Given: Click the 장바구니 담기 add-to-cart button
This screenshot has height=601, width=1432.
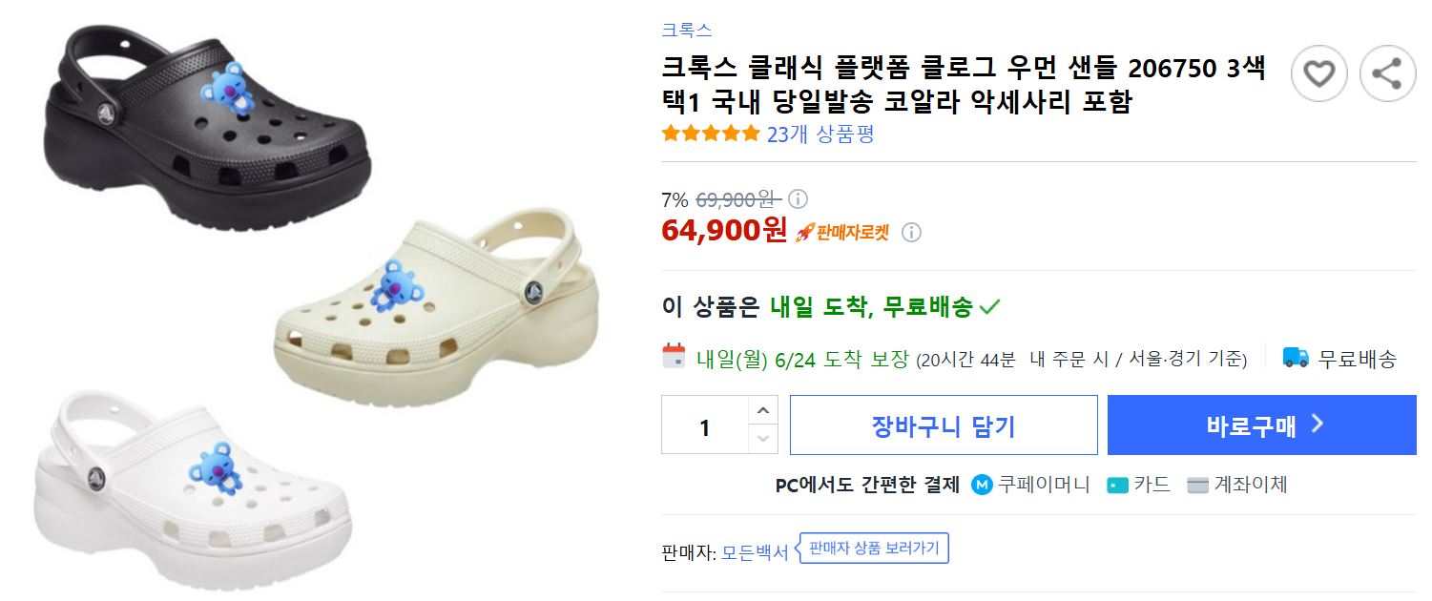Looking at the screenshot, I should (944, 425).
